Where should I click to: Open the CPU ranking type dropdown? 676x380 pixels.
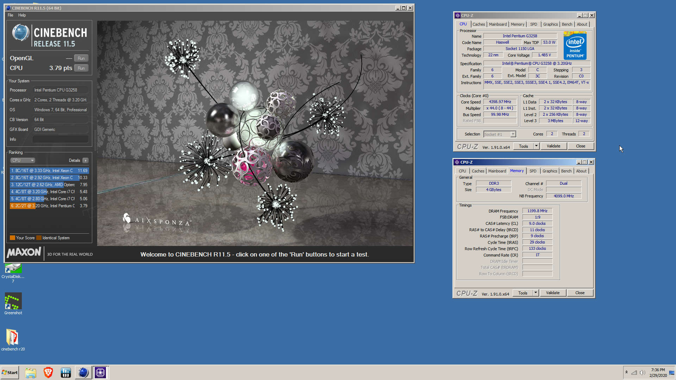[x=23, y=160]
